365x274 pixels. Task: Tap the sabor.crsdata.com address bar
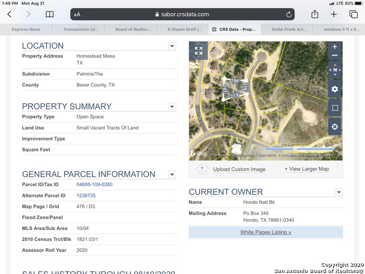(x=182, y=14)
